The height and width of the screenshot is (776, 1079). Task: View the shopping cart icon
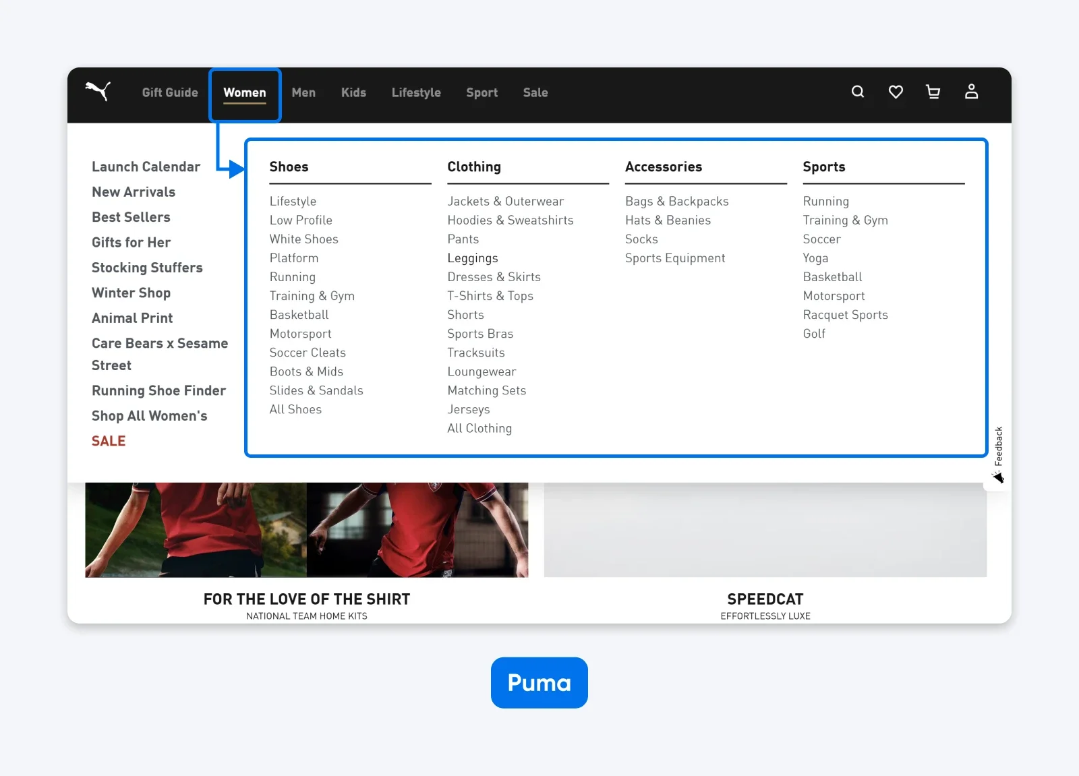933,92
